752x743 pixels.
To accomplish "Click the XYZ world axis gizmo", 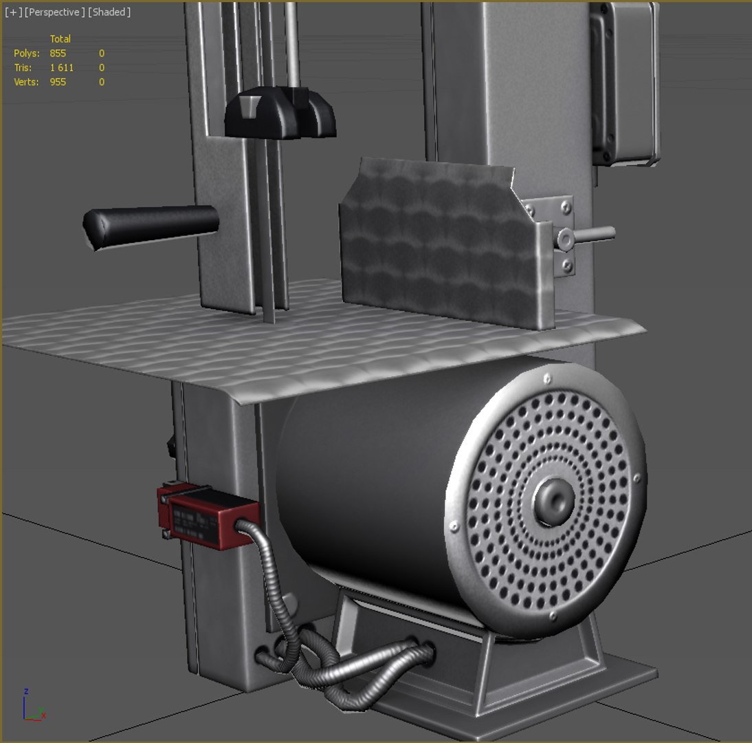I will [34, 705].
